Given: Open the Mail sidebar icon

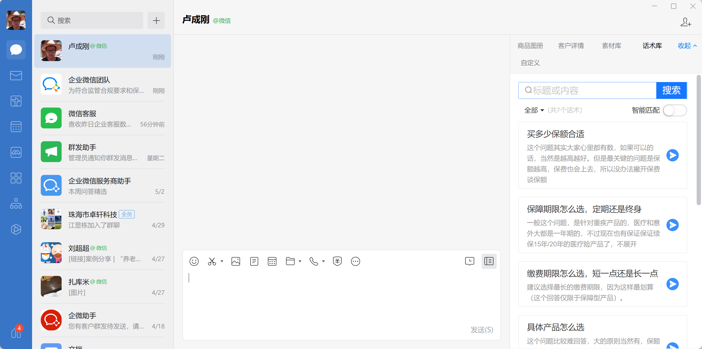Looking at the screenshot, I should point(16,75).
